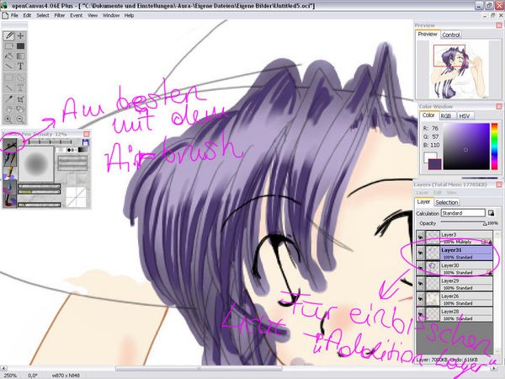The image size is (505, 379).
Task: Hide Layer3 using its eye icon
Action: click(x=420, y=237)
